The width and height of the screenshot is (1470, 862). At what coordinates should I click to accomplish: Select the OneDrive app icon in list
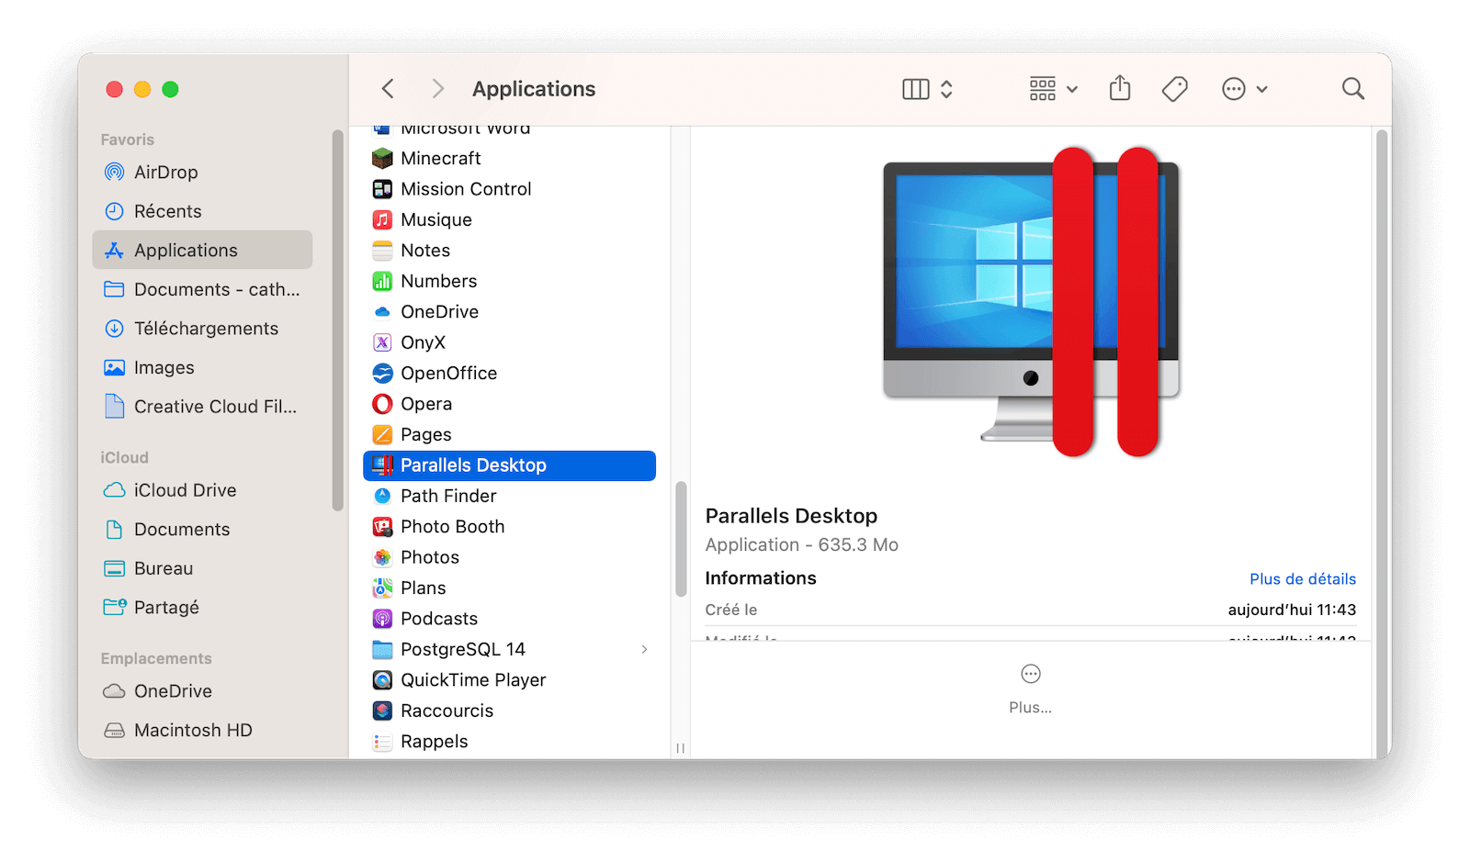[x=382, y=312]
